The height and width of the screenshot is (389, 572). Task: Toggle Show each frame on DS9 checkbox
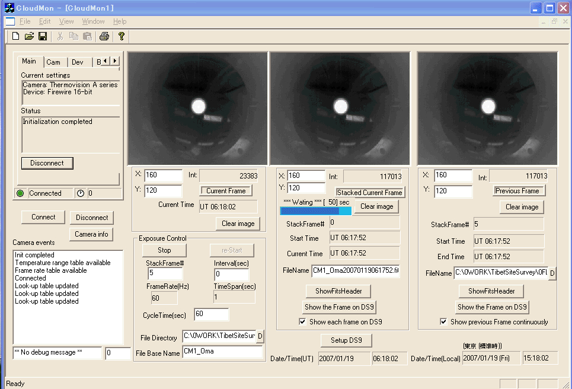303,322
